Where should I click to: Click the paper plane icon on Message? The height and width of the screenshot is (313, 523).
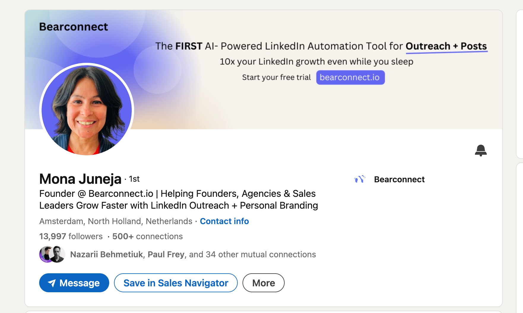point(52,283)
